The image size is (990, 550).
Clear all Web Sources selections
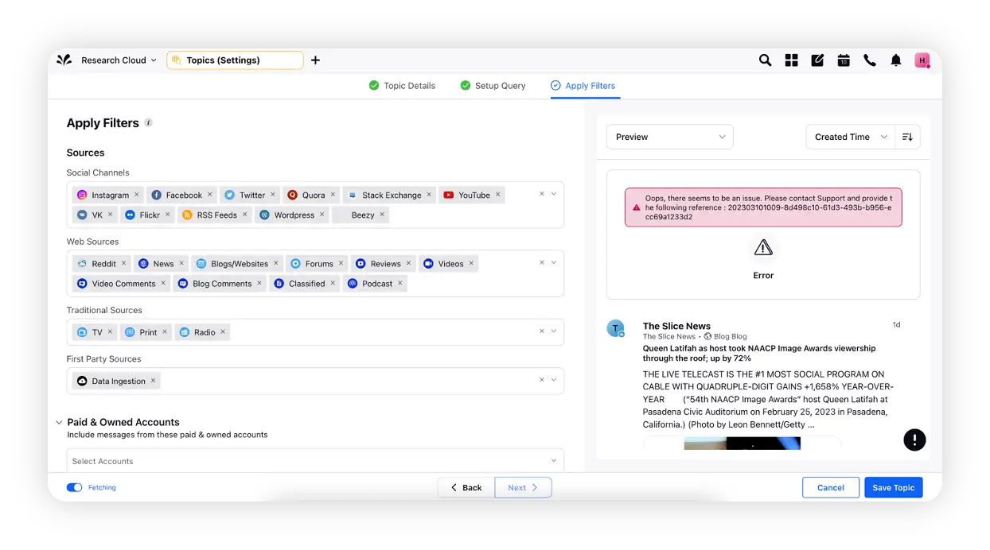[542, 262]
